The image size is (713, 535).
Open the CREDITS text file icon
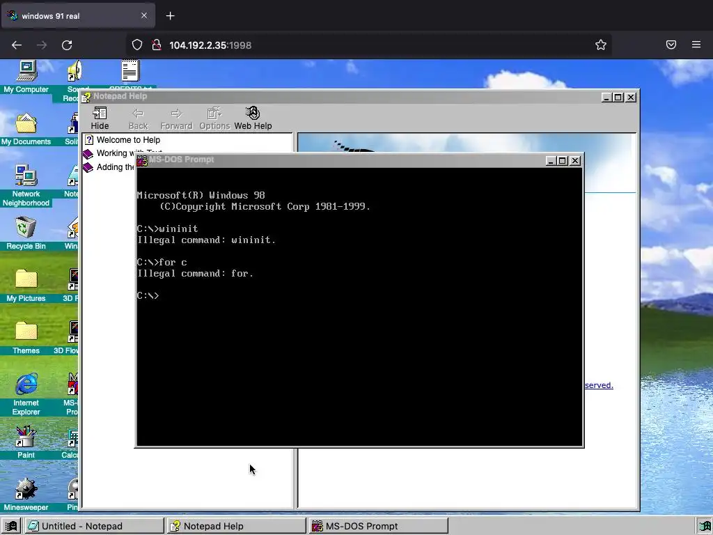pos(130,74)
